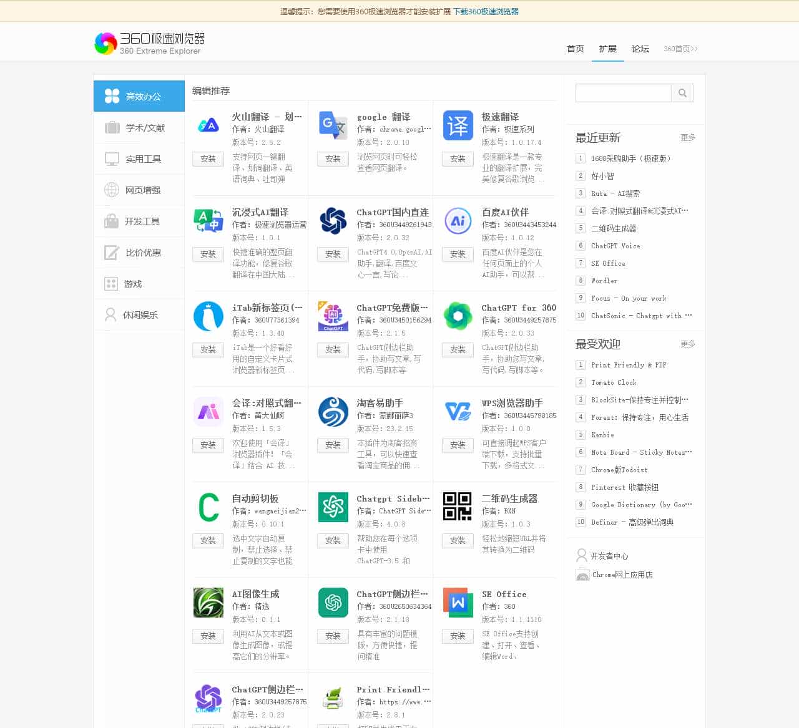799x728 pixels.
Task: Open the 沉浸式AI翻译 title link
Action: [260, 212]
